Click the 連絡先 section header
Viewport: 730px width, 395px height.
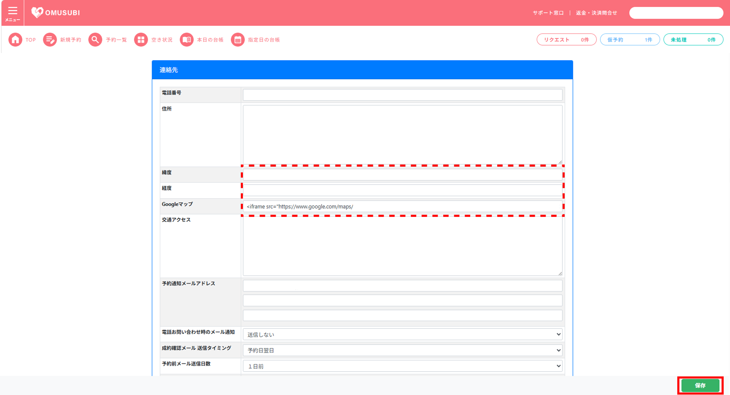point(362,70)
